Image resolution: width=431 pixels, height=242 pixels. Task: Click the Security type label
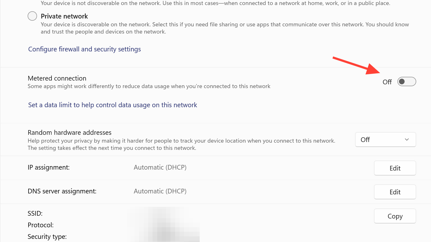(x=47, y=237)
